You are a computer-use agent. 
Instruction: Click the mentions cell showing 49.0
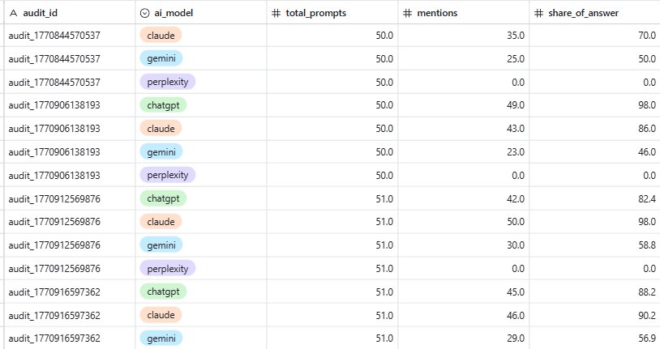pos(464,105)
